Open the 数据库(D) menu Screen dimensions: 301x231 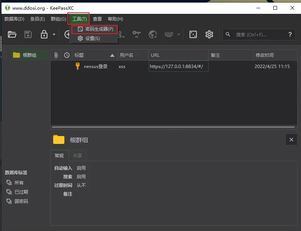pyautogui.click(x=14, y=19)
